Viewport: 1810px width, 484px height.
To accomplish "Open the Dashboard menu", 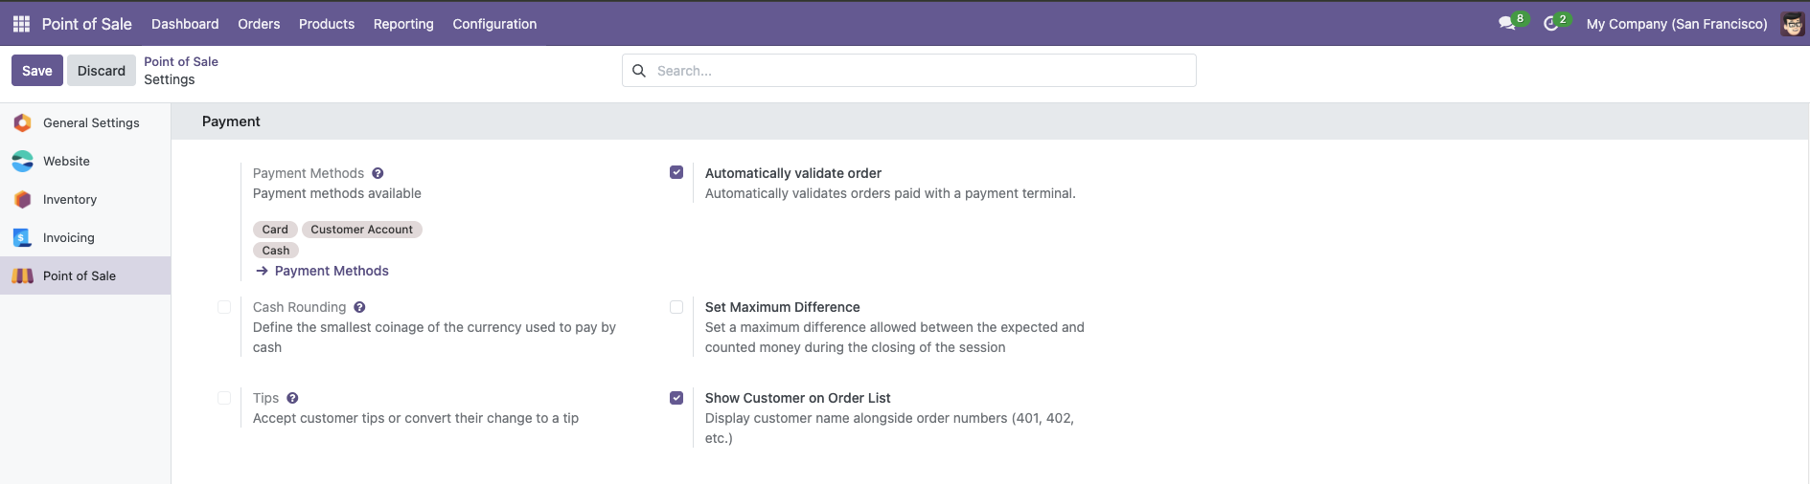I will 185,24.
